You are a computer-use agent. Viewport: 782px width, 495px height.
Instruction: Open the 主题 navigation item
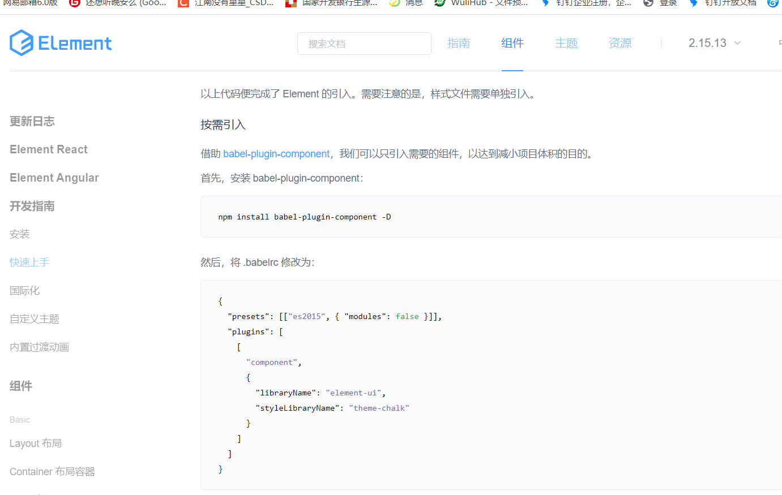566,42
